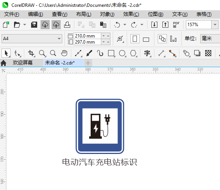This screenshot has width=220, height=190.
Task: Select the Connector tool
Action: pyautogui.click(x=173, y=53)
